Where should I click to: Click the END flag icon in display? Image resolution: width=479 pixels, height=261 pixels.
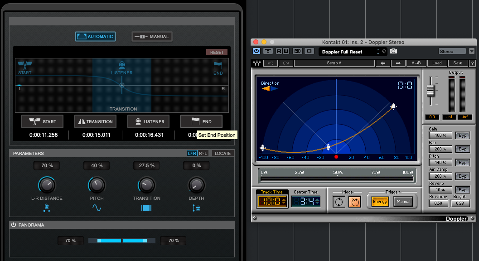click(218, 65)
